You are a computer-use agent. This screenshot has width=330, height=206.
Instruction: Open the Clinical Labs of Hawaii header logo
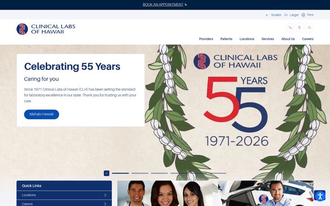tap(46, 29)
